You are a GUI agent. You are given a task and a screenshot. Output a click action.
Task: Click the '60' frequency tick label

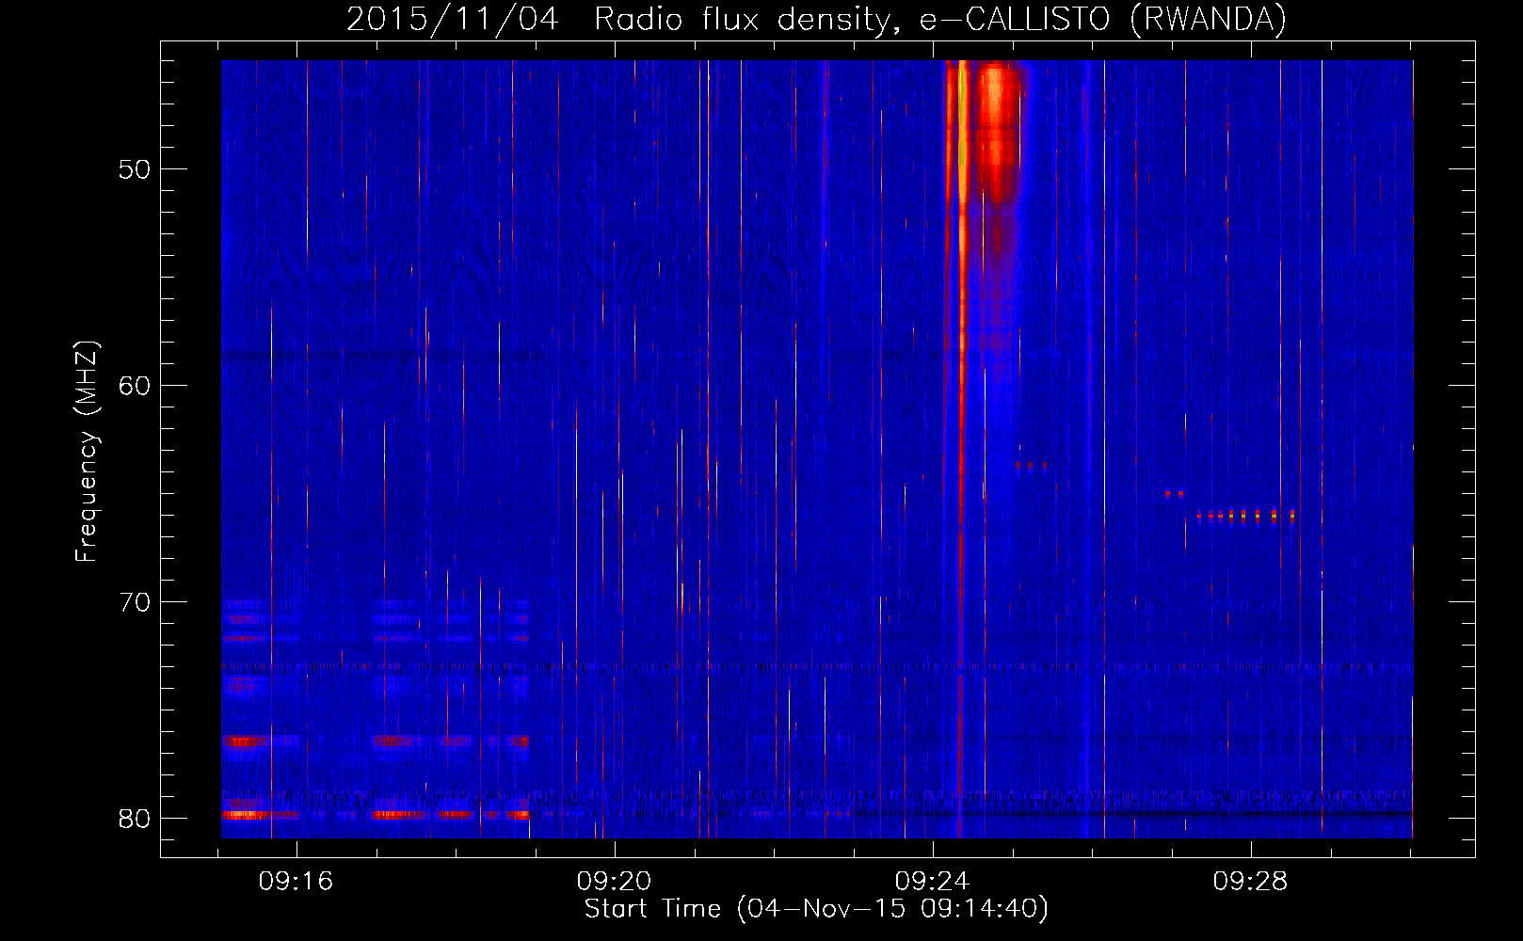point(135,386)
